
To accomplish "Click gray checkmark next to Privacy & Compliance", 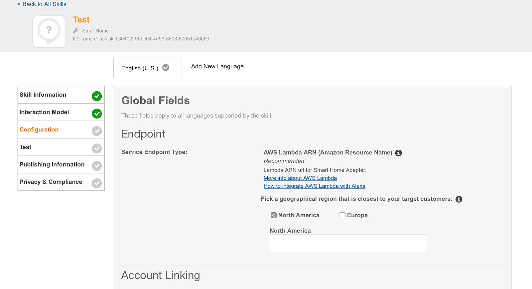I will point(97,183).
